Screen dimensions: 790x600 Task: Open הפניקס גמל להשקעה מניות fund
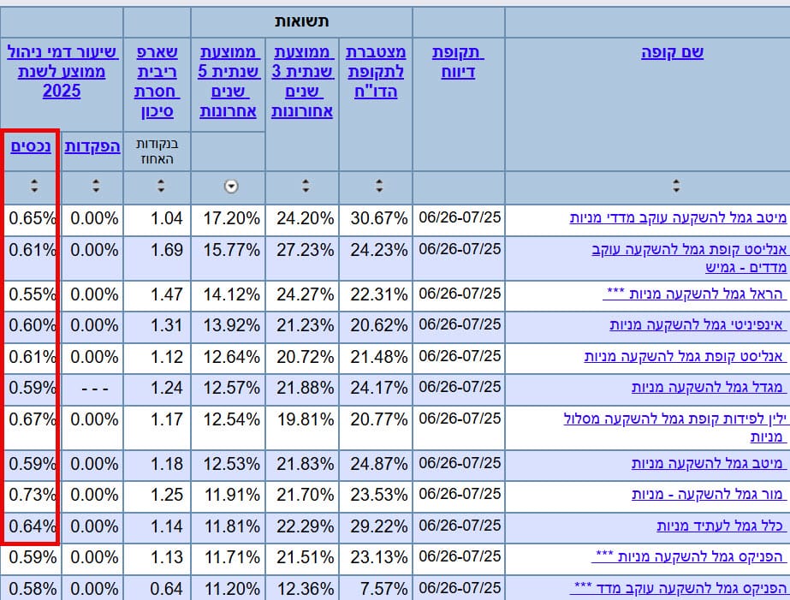[689, 556]
